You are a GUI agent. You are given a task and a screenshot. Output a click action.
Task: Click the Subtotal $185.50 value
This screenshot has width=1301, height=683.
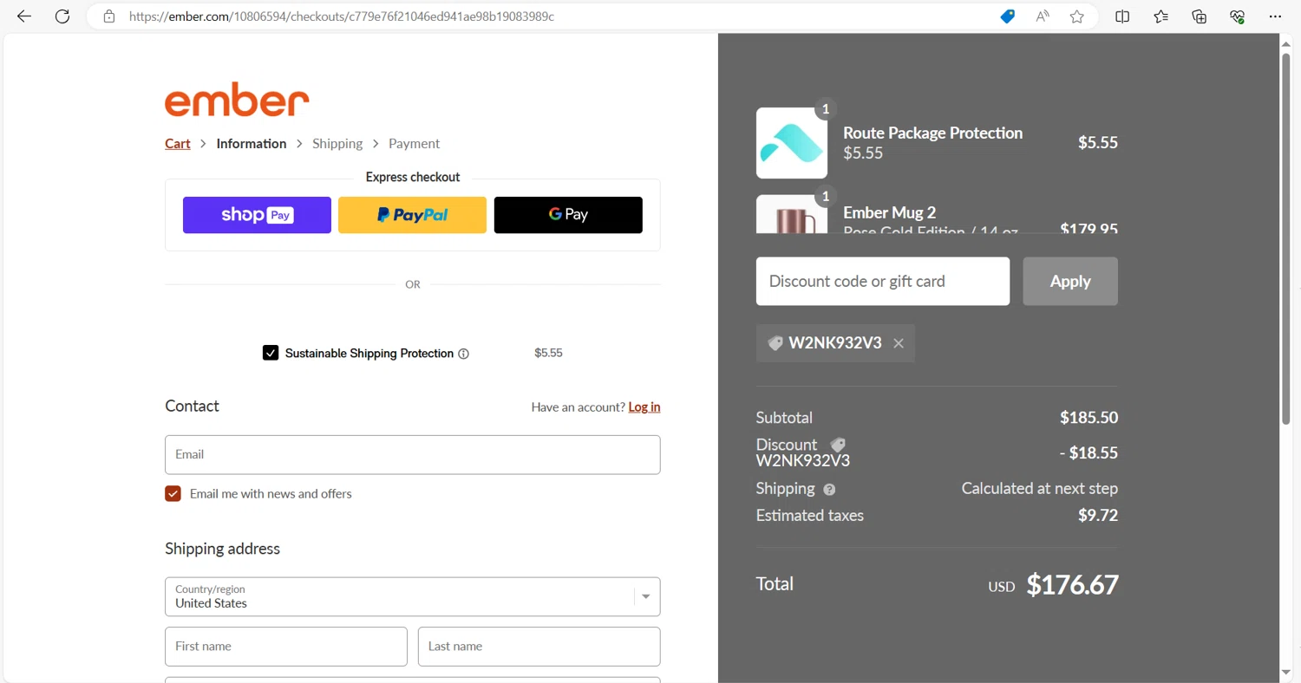[x=1089, y=417]
